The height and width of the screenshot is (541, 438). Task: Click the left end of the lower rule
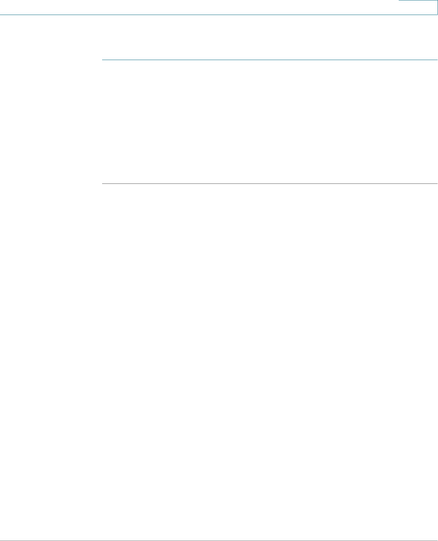[x=103, y=184]
